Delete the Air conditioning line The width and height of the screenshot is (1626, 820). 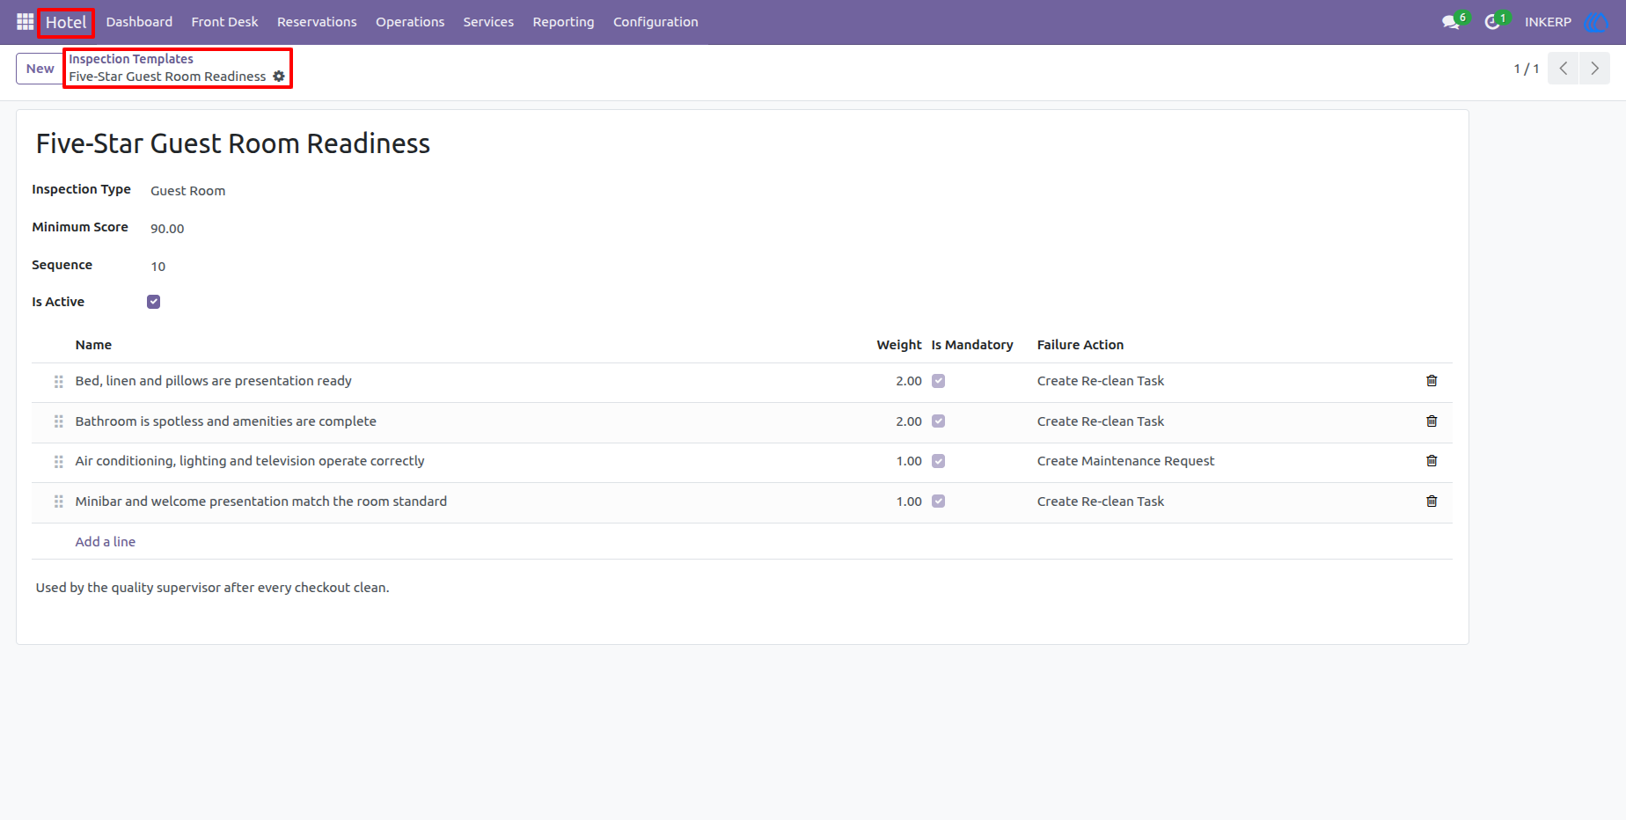[1432, 461]
